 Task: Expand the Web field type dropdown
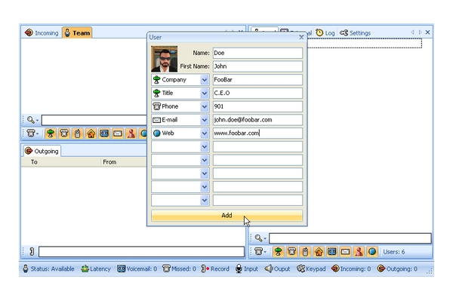(x=205, y=133)
